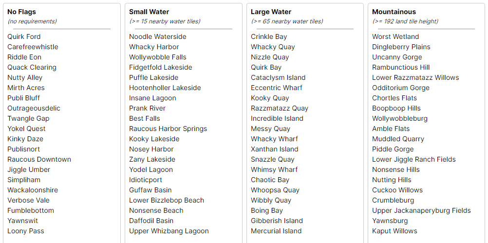Select Mercurial Island entry
The image size is (488, 243).
coord(276,231)
